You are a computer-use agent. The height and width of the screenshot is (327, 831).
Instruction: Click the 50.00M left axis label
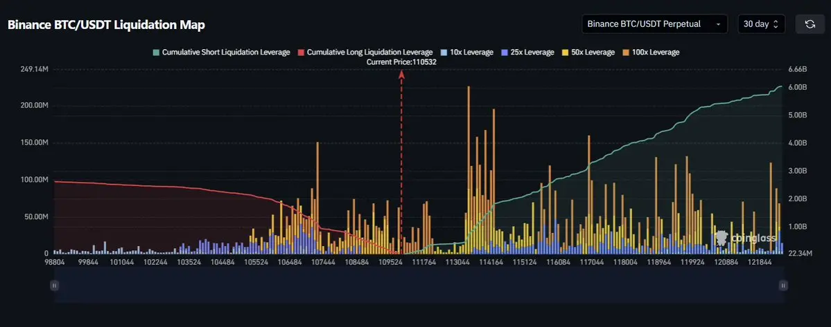tap(36, 216)
